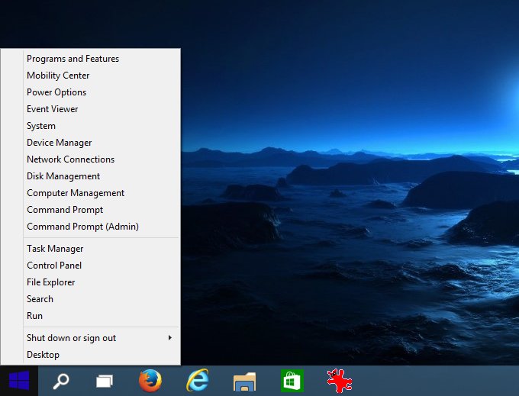Open Computer Management
The width and height of the screenshot is (519, 396).
(x=102, y=193)
